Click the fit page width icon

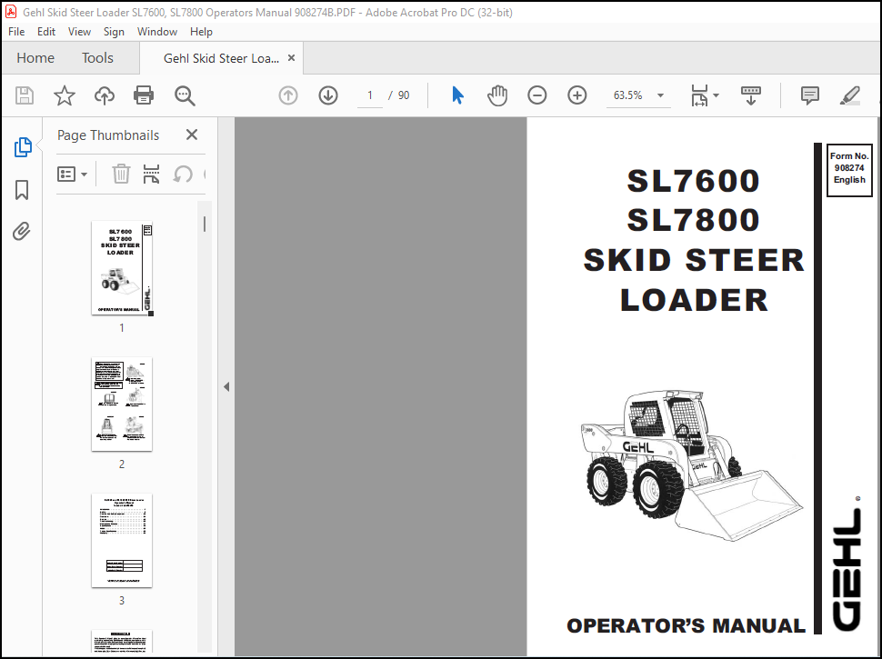699,95
